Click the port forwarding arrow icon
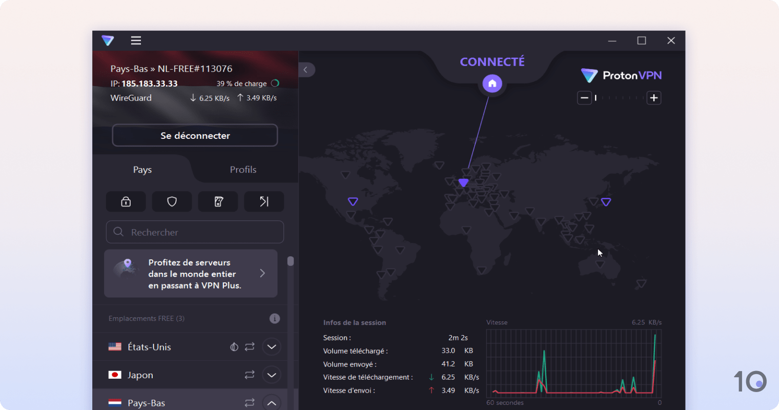The height and width of the screenshot is (410, 779). 264,201
